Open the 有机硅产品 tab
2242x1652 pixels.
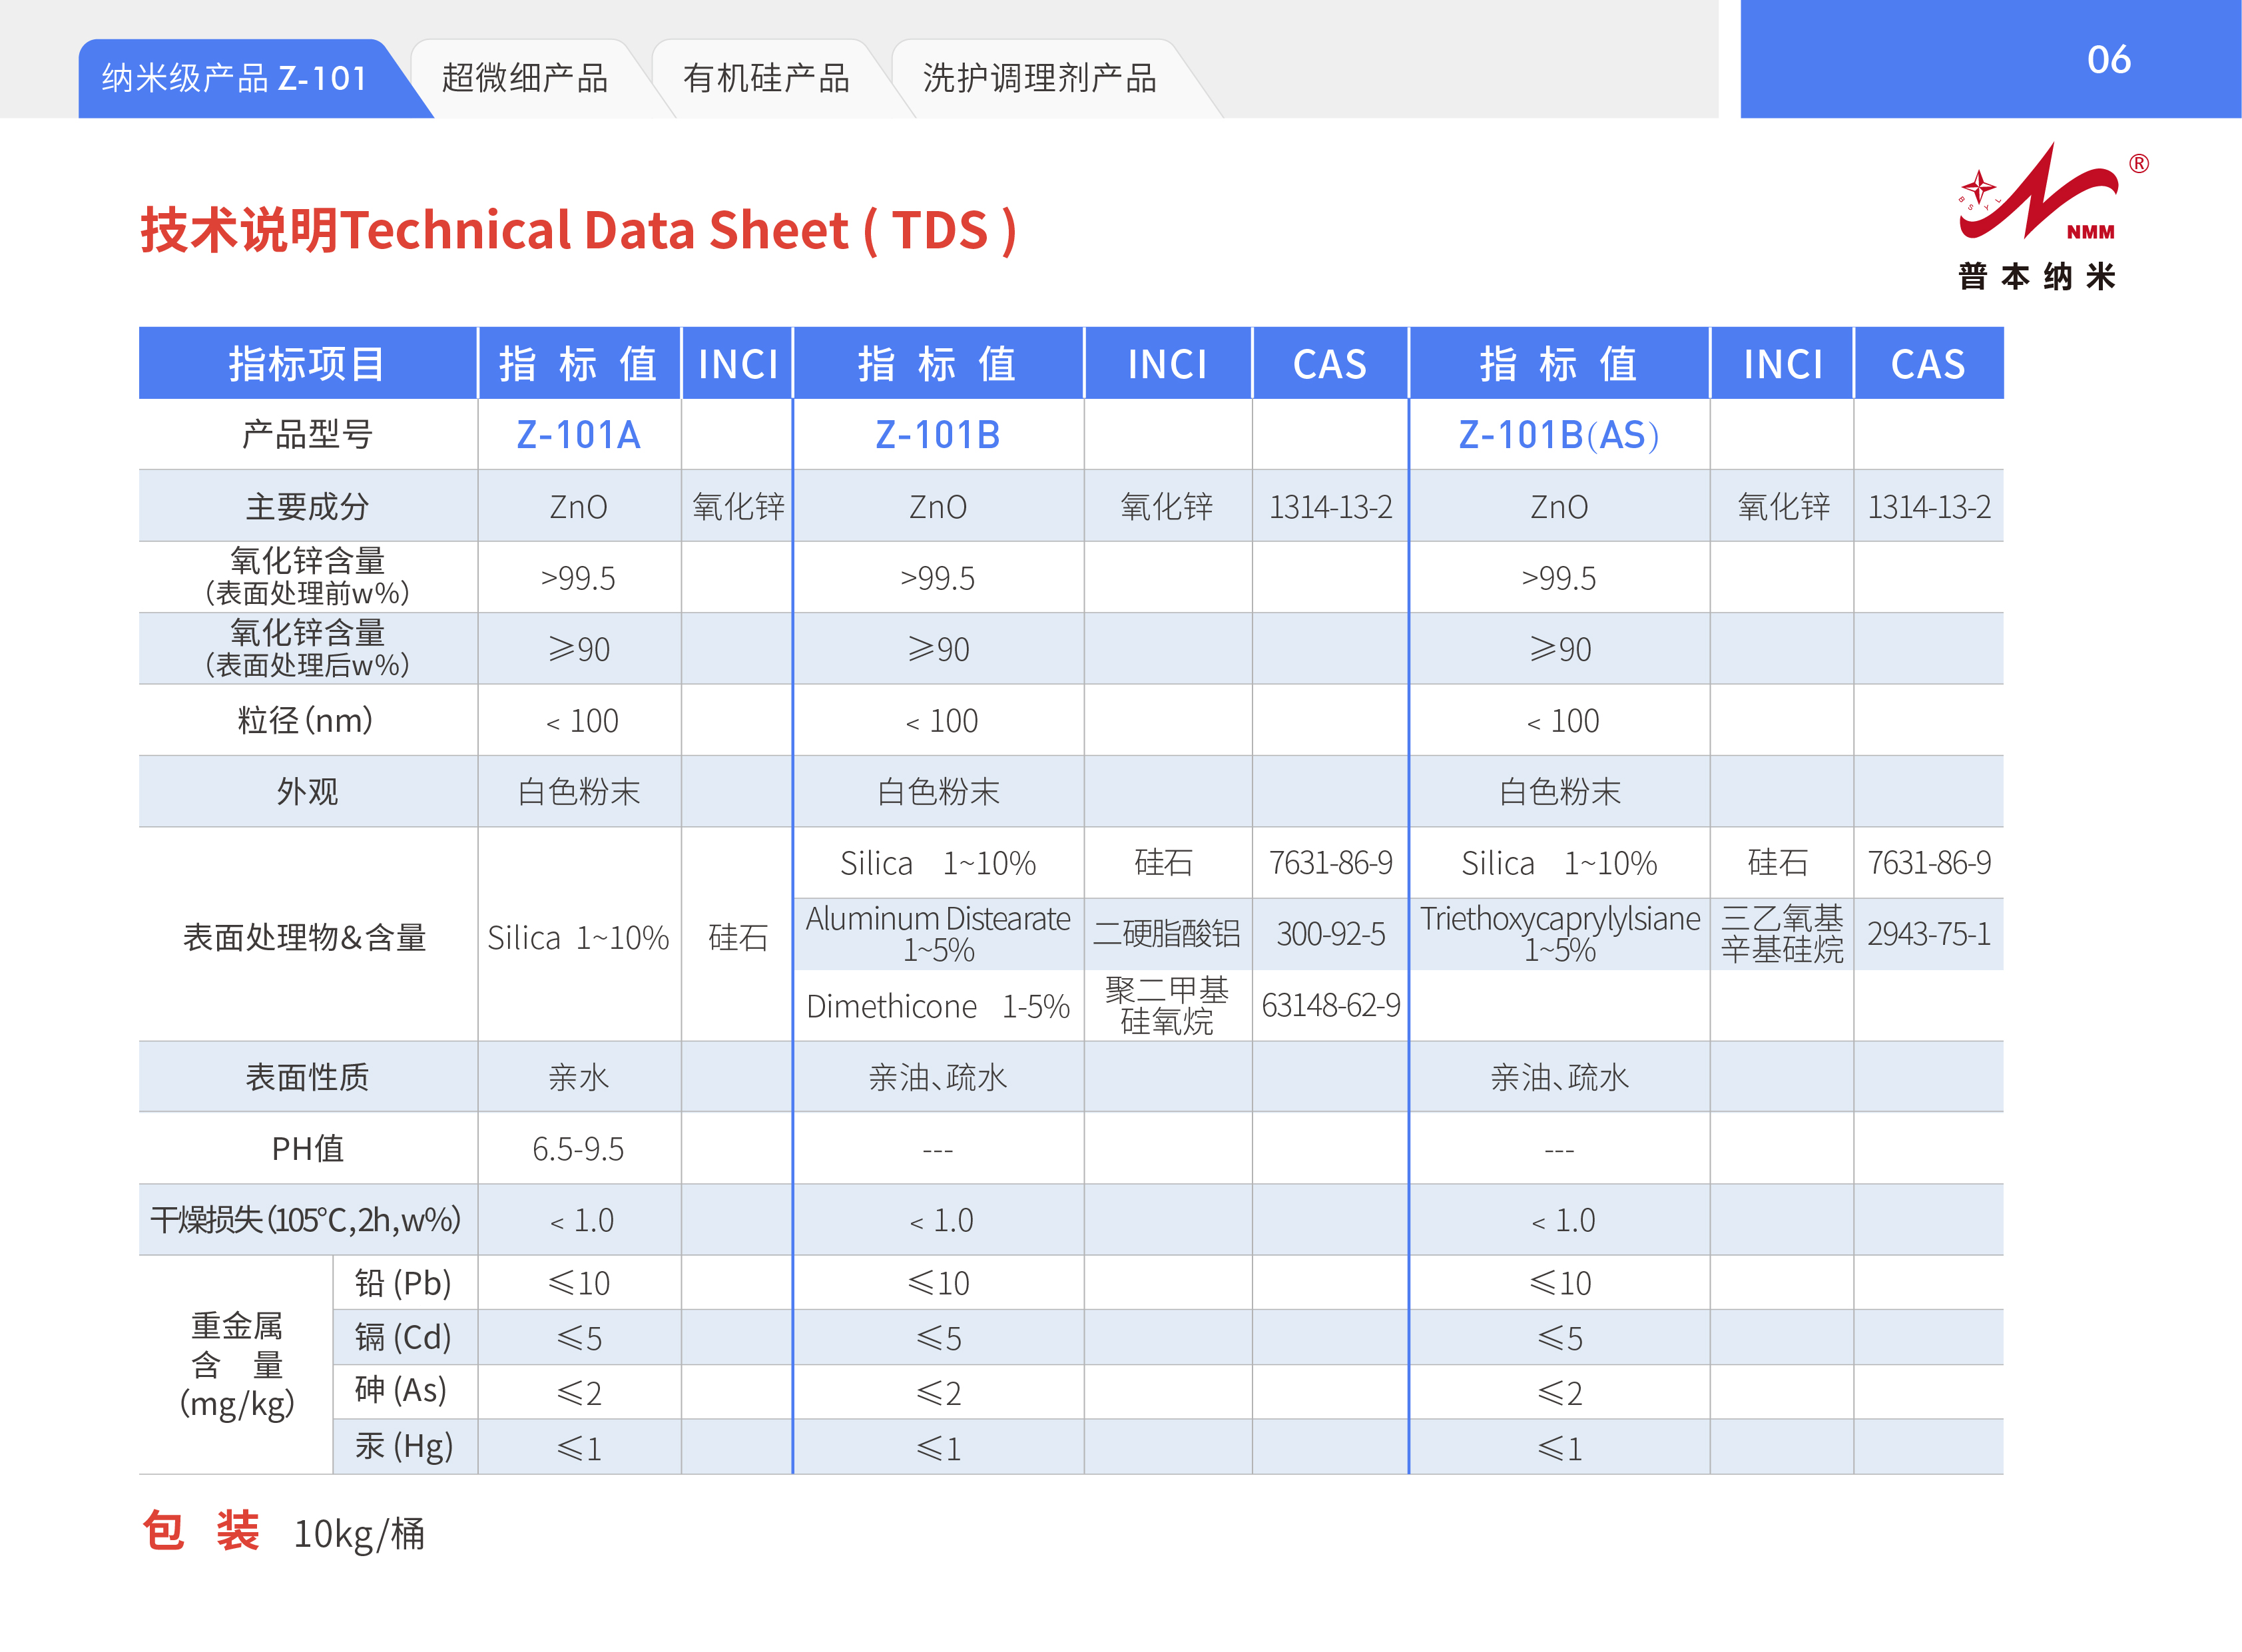point(766,79)
